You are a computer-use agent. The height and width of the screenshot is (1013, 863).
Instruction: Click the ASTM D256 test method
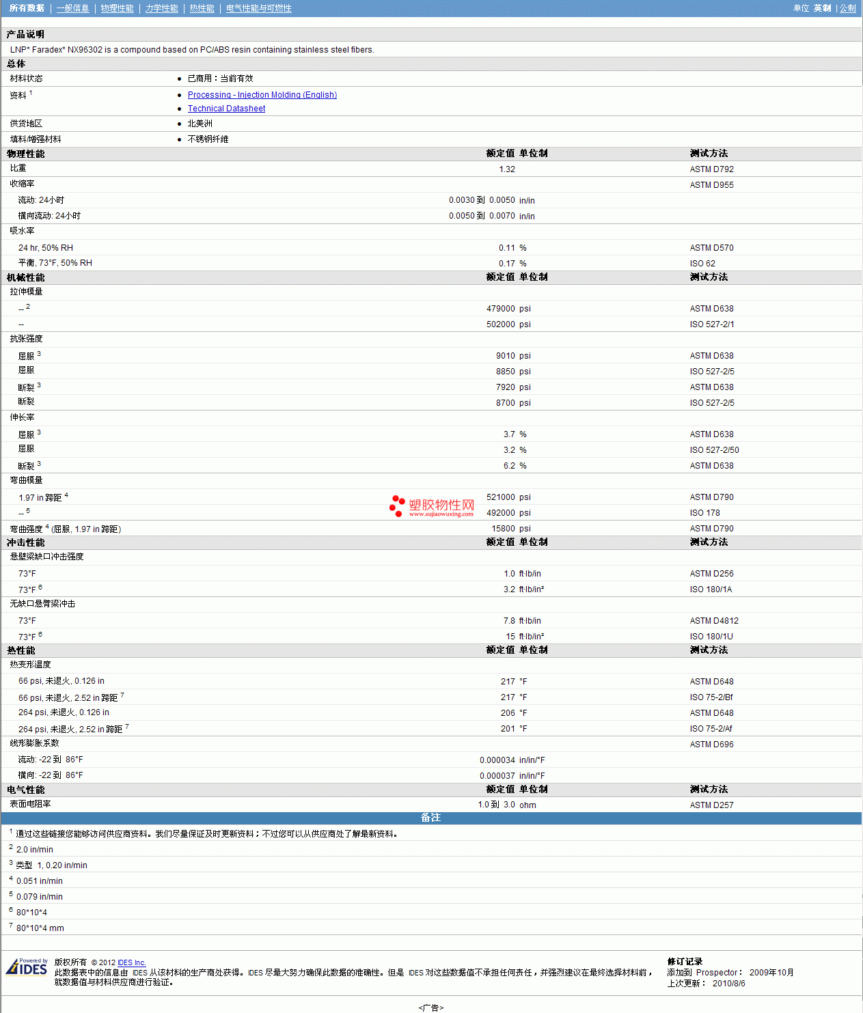click(711, 574)
